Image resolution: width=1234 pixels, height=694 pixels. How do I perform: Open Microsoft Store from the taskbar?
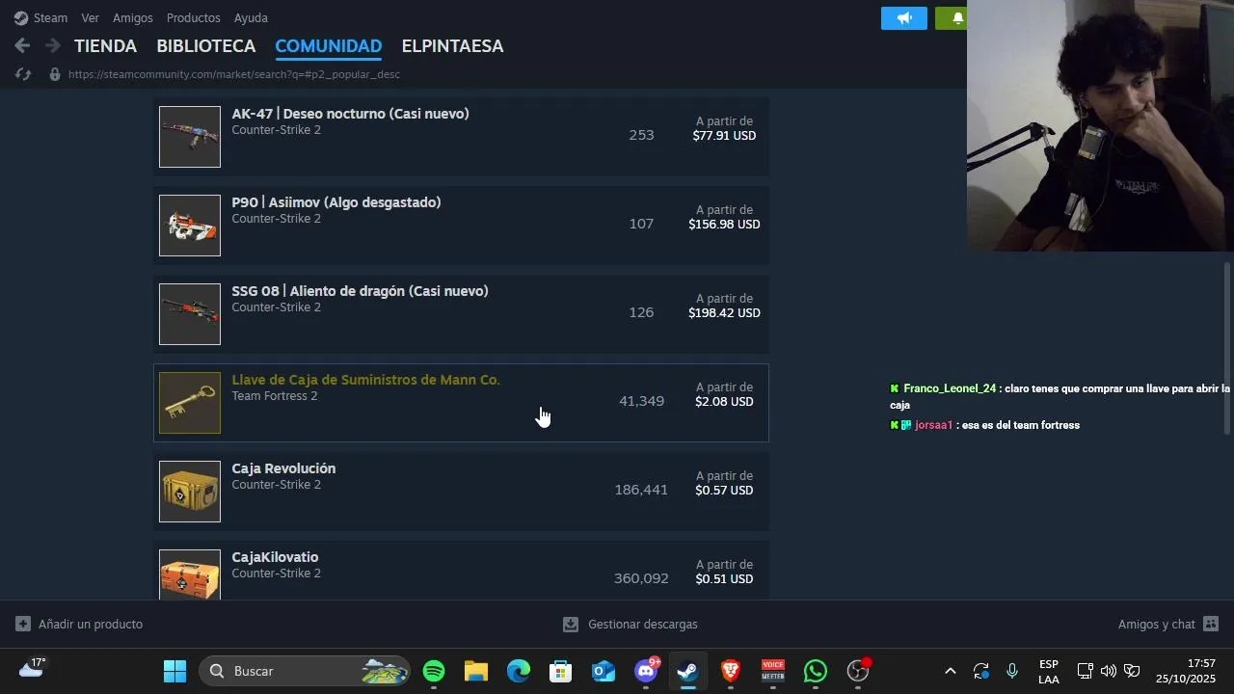pos(561,671)
